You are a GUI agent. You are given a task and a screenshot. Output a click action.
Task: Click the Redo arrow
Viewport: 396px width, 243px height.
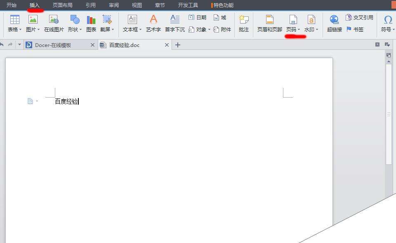click(x=10, y=44)
